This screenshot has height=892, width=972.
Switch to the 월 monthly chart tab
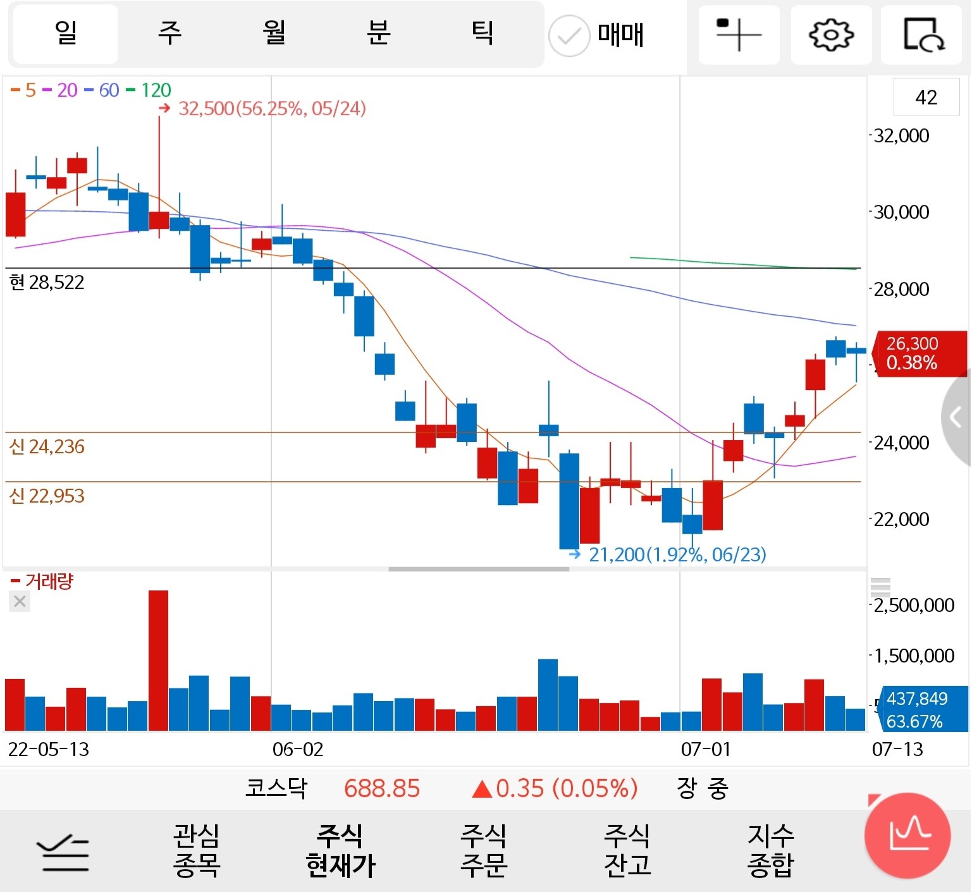[273, 35]
